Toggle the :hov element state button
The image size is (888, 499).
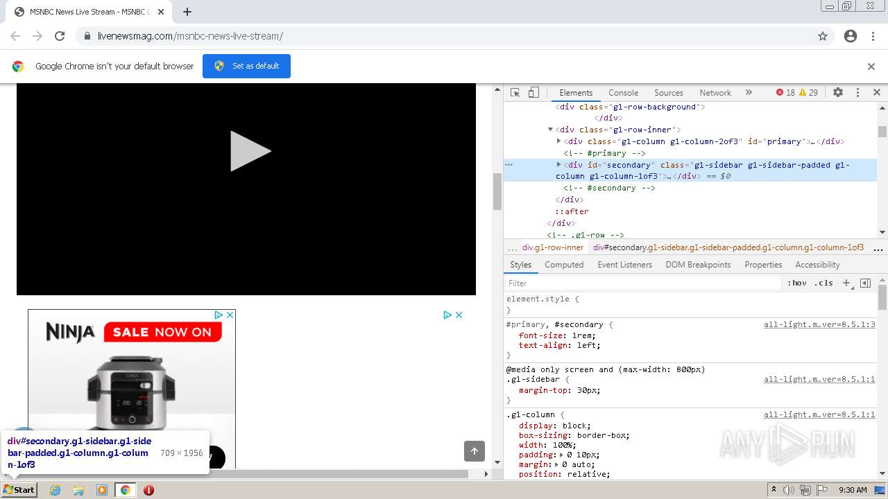796,283
